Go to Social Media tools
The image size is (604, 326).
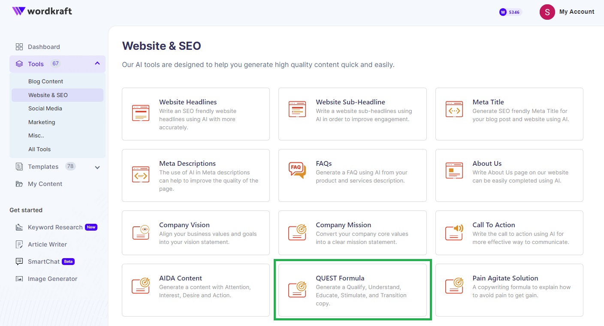click(x=45, y=109)
